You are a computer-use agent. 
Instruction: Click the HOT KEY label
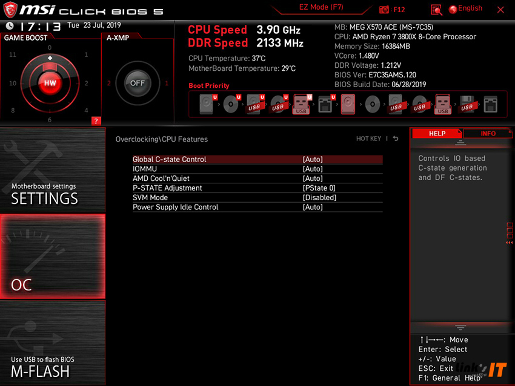tap(368, 139)
